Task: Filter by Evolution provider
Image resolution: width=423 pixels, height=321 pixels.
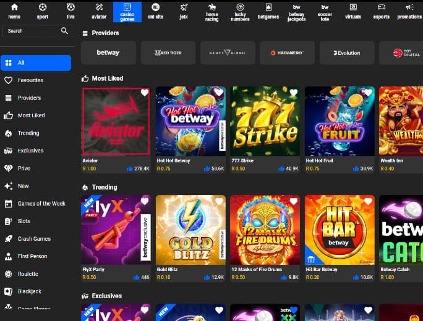Action: [347, 53]
